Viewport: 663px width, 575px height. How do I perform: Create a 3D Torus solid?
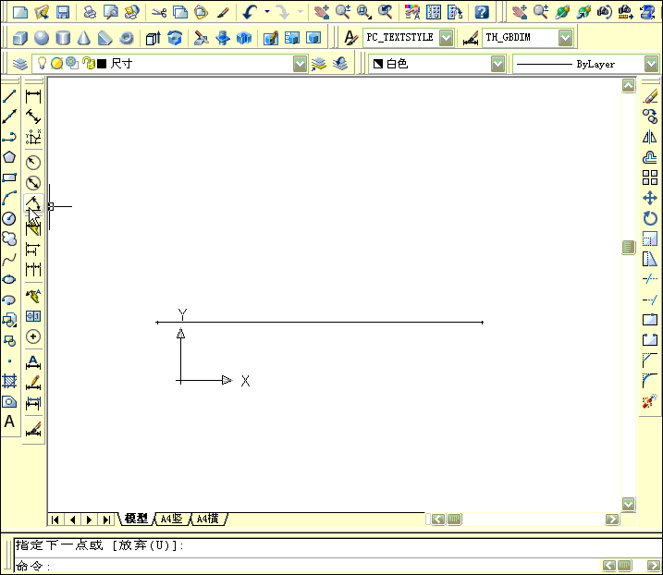[x=126, y=38]
